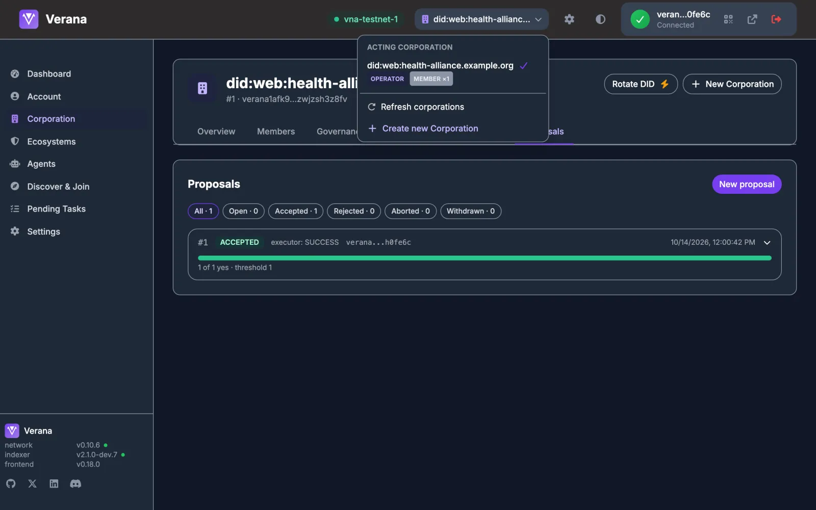The image size is (816, 510).
Task: Click green connected checkmark badge
Action: (x=640, y=19)
